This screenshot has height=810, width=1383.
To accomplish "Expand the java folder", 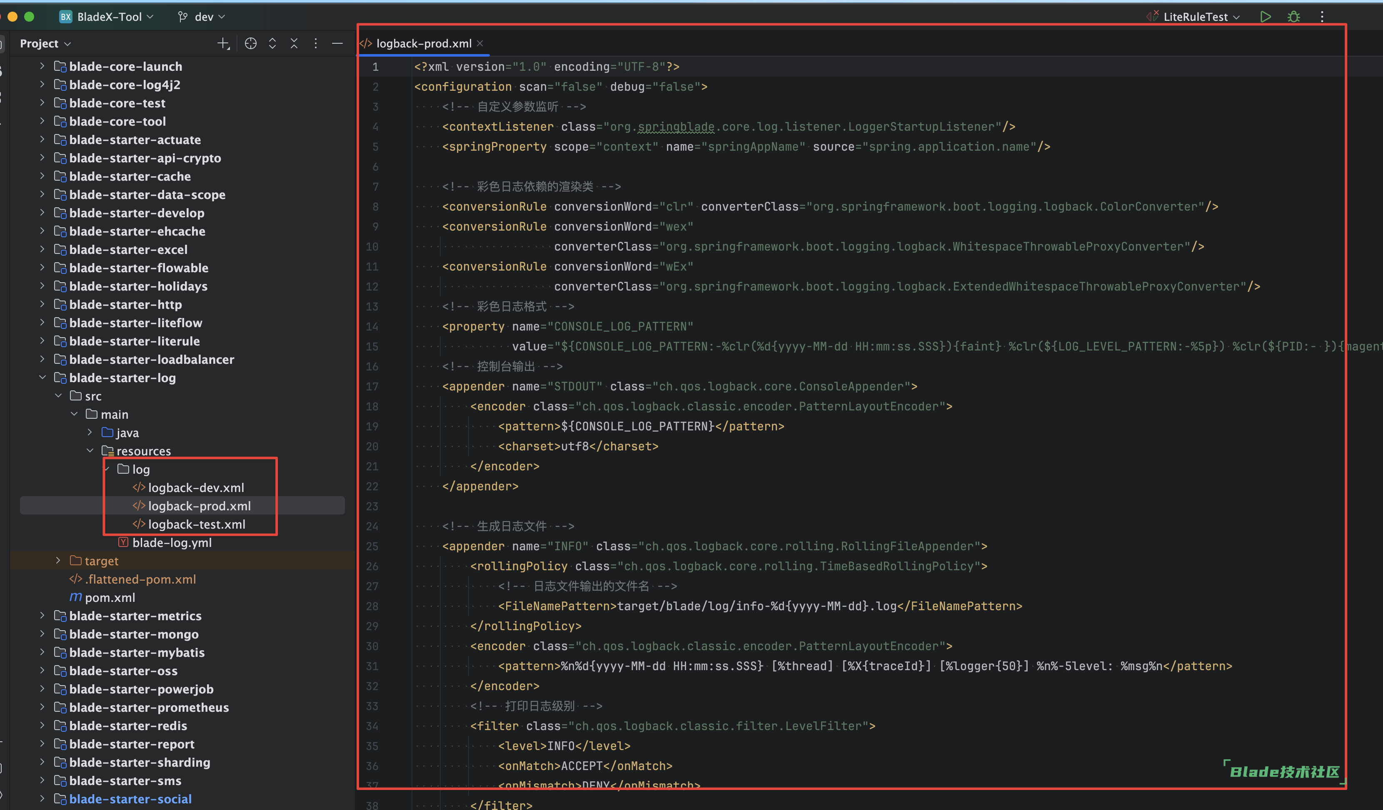I will tap(90, 432).
